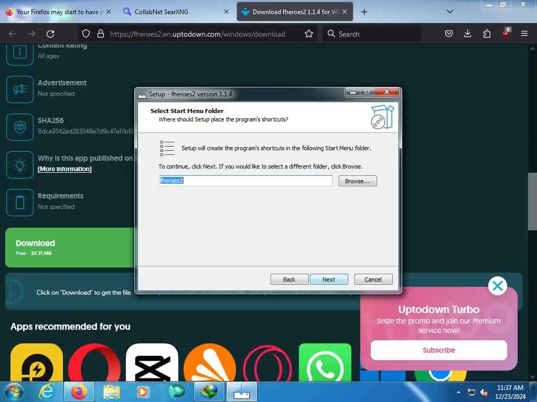Open the media player taskbar icon
Screen dimensions: 537x402
143,392
